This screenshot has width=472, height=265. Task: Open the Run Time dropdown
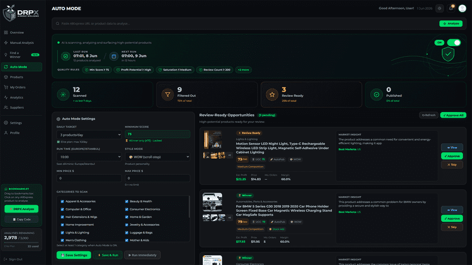[x=89, y=157]
